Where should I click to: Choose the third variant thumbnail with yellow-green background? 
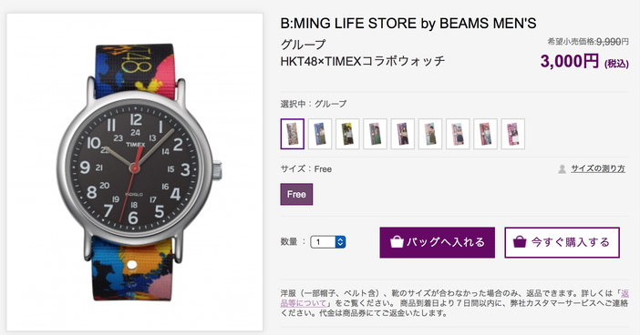pos(347,134)
